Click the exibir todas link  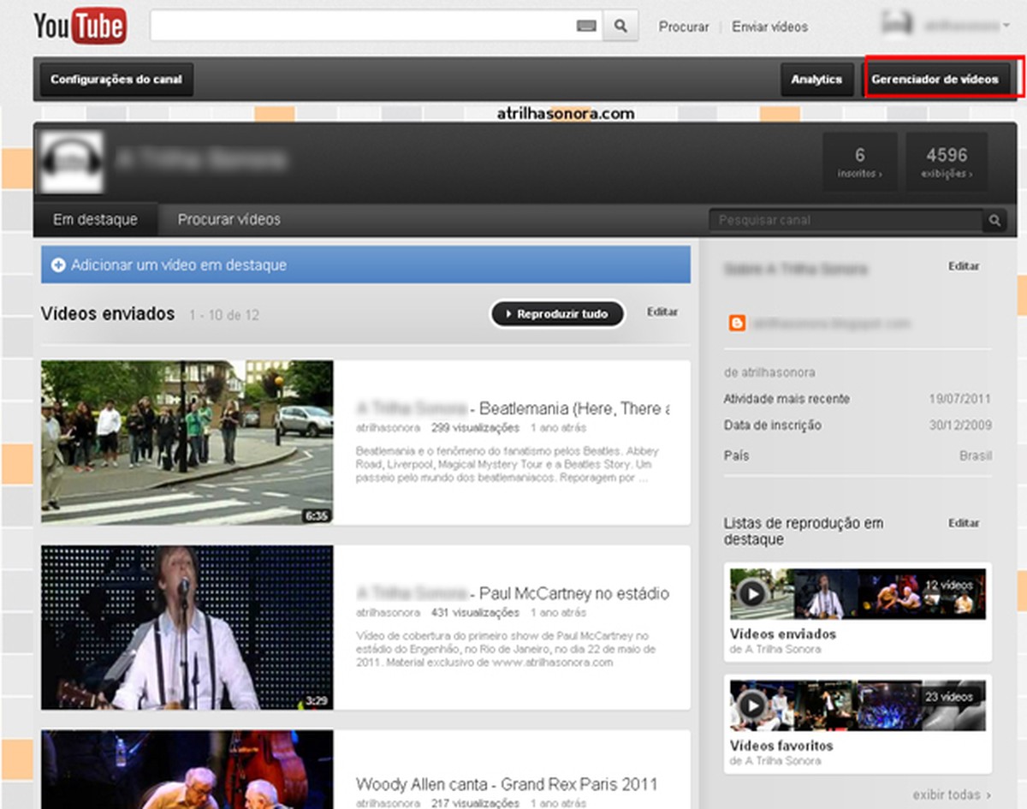point(952,794)
